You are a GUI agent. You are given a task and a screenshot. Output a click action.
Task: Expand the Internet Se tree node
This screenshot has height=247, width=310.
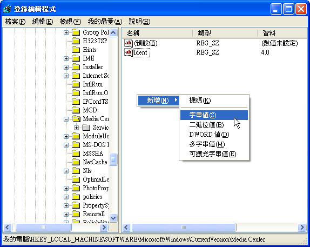(x=66, y=76)
